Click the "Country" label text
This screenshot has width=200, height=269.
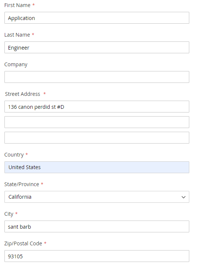point(14,155)
